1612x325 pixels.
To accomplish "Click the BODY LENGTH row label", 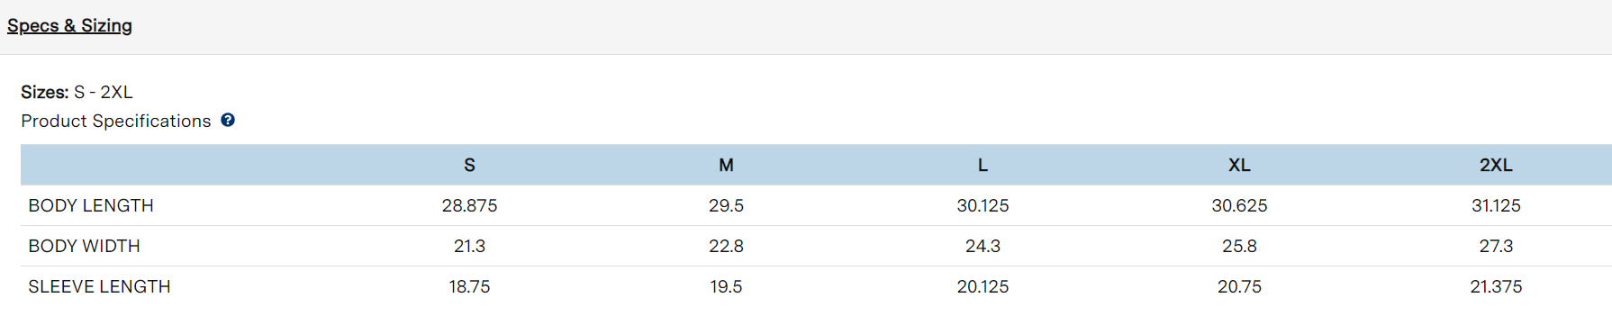I will (91, 205).
